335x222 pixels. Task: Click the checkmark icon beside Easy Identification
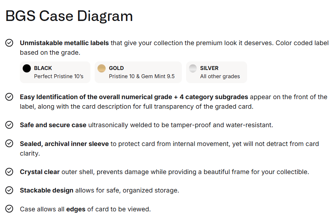point(10,97)
